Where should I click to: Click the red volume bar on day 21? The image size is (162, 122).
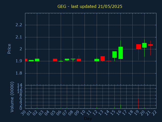click(150, 106)
